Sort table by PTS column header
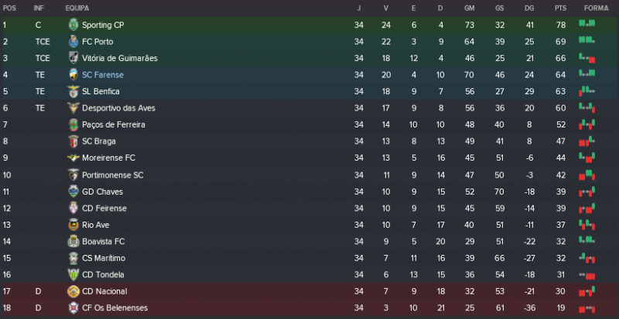The width and height of the screenshot is (619, 319). 560,8
